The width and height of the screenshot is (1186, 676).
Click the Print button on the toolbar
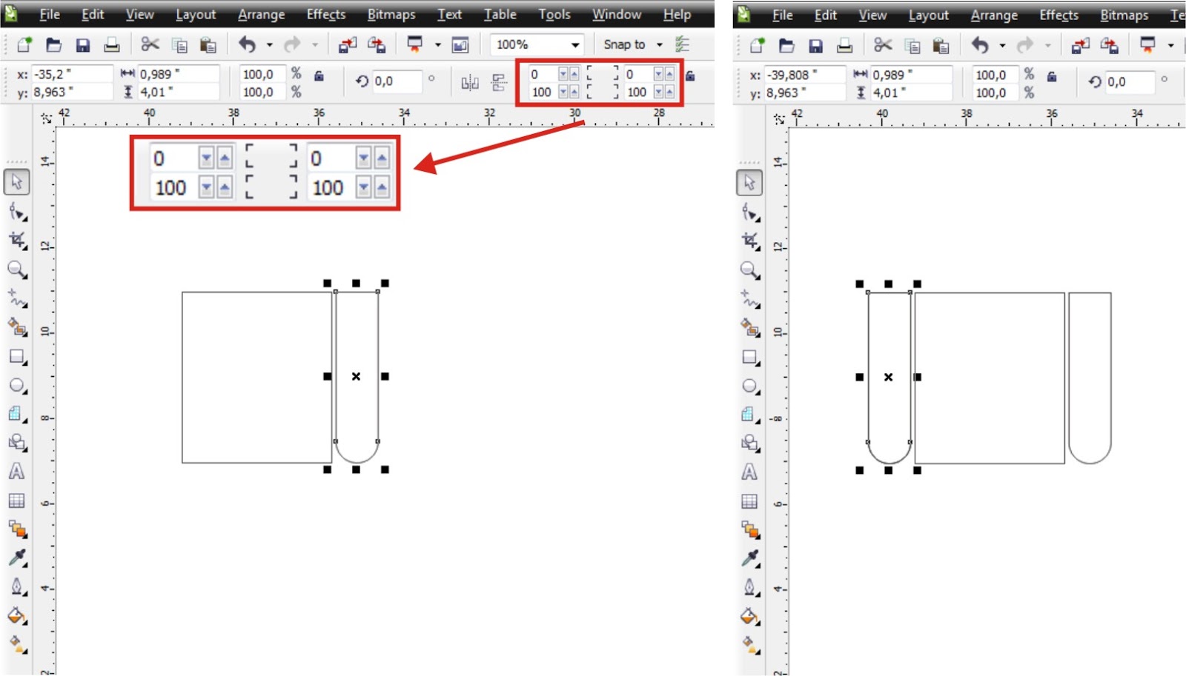tap(111, 44)
